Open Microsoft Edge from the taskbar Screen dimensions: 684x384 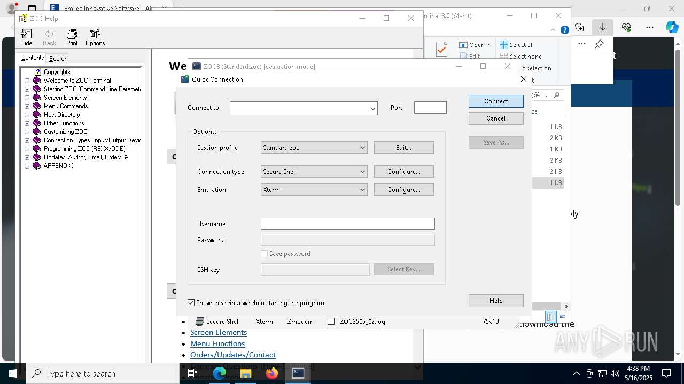pos(220,373)
